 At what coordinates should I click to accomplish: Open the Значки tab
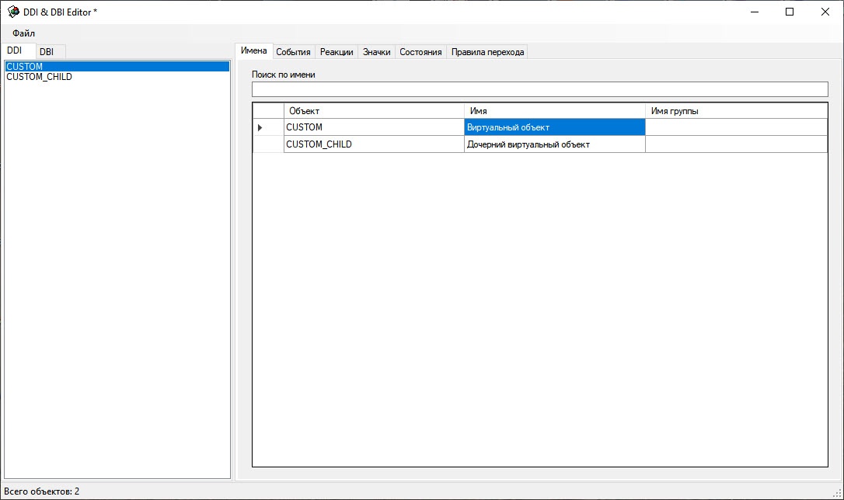click(376, 52)
